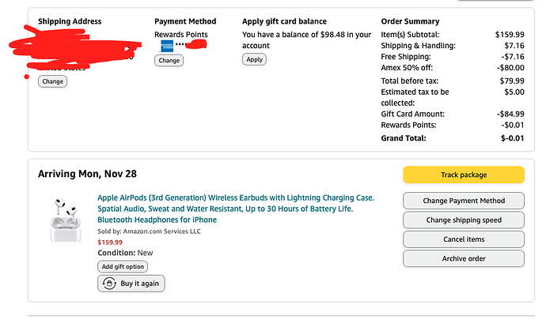Click the Amex 50% off discount line
This screenshot has height=320, width=546.
click(408, 69)
